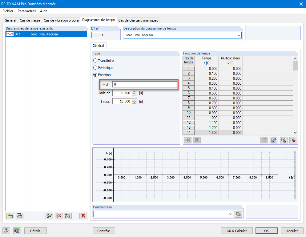Decrease t max. value
The height and width of the screenshot is (237, 306).
click(x=134, y=102)
